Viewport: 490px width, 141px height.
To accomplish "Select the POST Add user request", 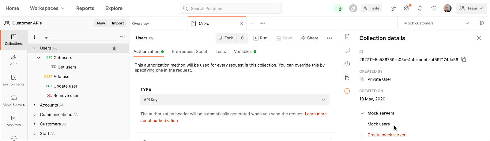I will point(58,77).
